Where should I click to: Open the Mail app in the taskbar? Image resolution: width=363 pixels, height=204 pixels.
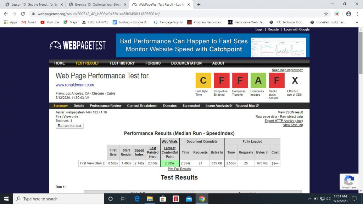pos(189,199)
